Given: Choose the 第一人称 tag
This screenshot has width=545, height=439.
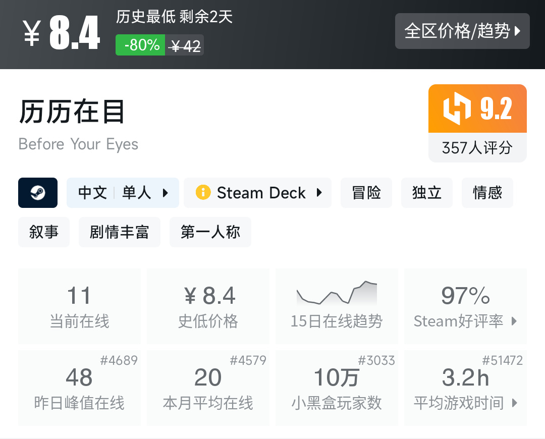Looking at the screenshot, I should coord(210,232).
